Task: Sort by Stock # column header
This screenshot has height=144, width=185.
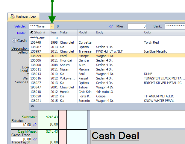Action: click(x=39, y=32)
